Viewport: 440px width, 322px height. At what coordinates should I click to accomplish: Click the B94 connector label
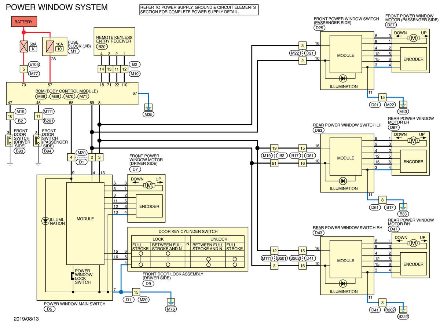(48, 151)
